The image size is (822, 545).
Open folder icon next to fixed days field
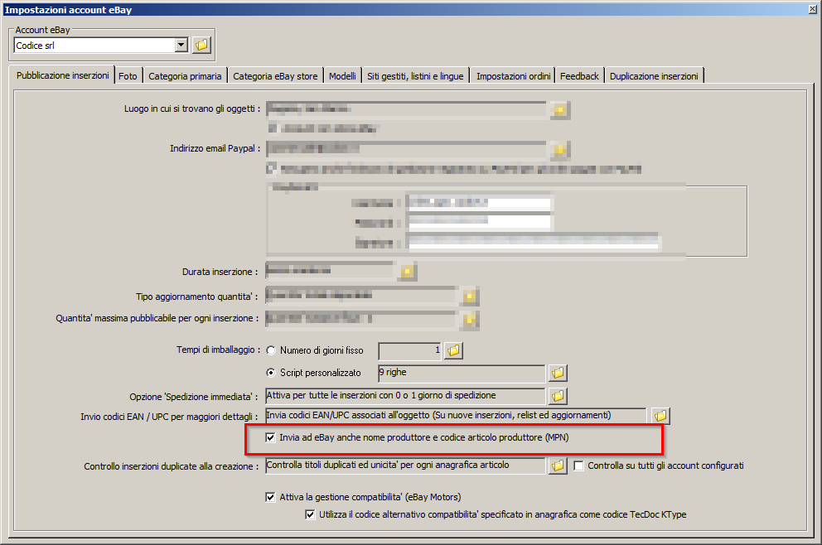[453, 350]
